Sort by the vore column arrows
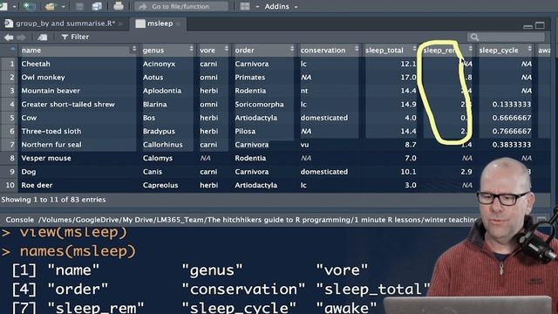The image size is (558, 314). click(227, 49)
